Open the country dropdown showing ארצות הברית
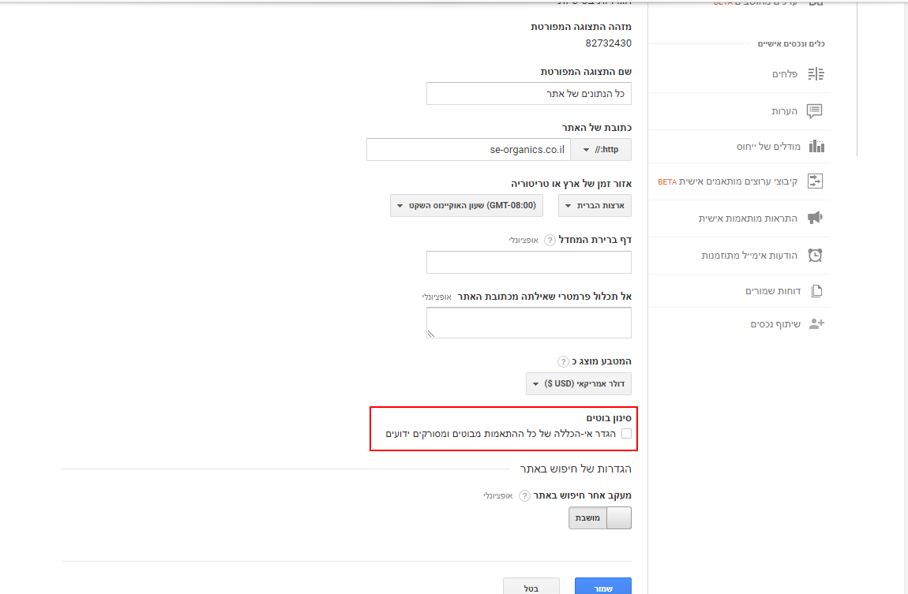Image resolution: width=908 pixels, height=594 pixels. pyautogui.click(x=595, y=206)
